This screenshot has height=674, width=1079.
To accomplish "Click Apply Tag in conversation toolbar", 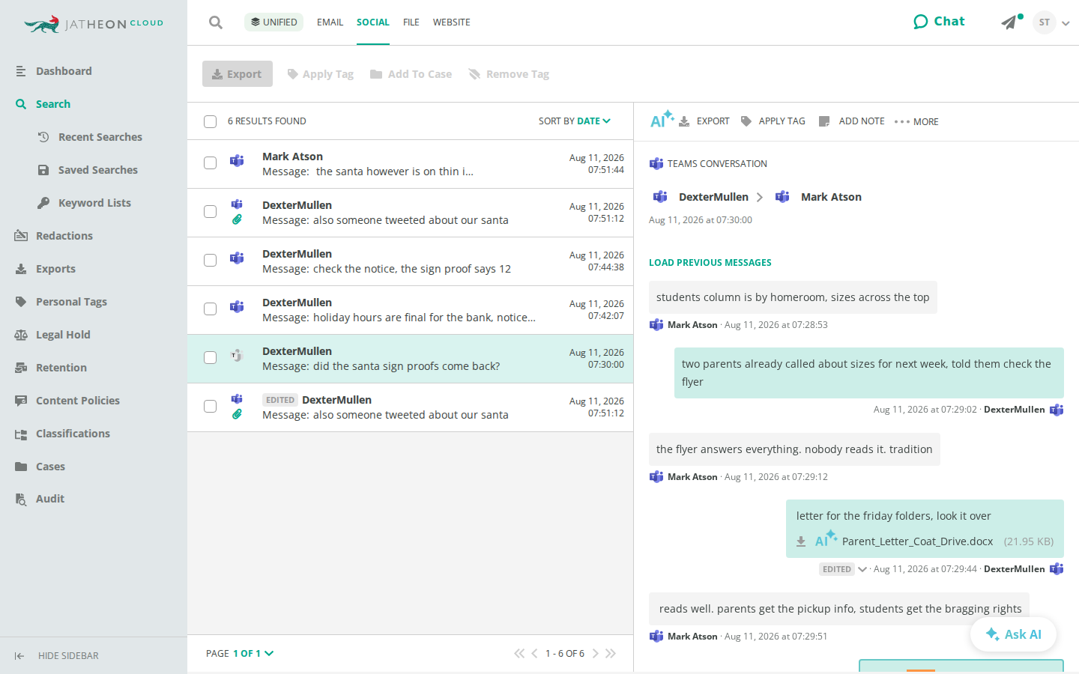I will pyautogui.click(x=773, y=121).
